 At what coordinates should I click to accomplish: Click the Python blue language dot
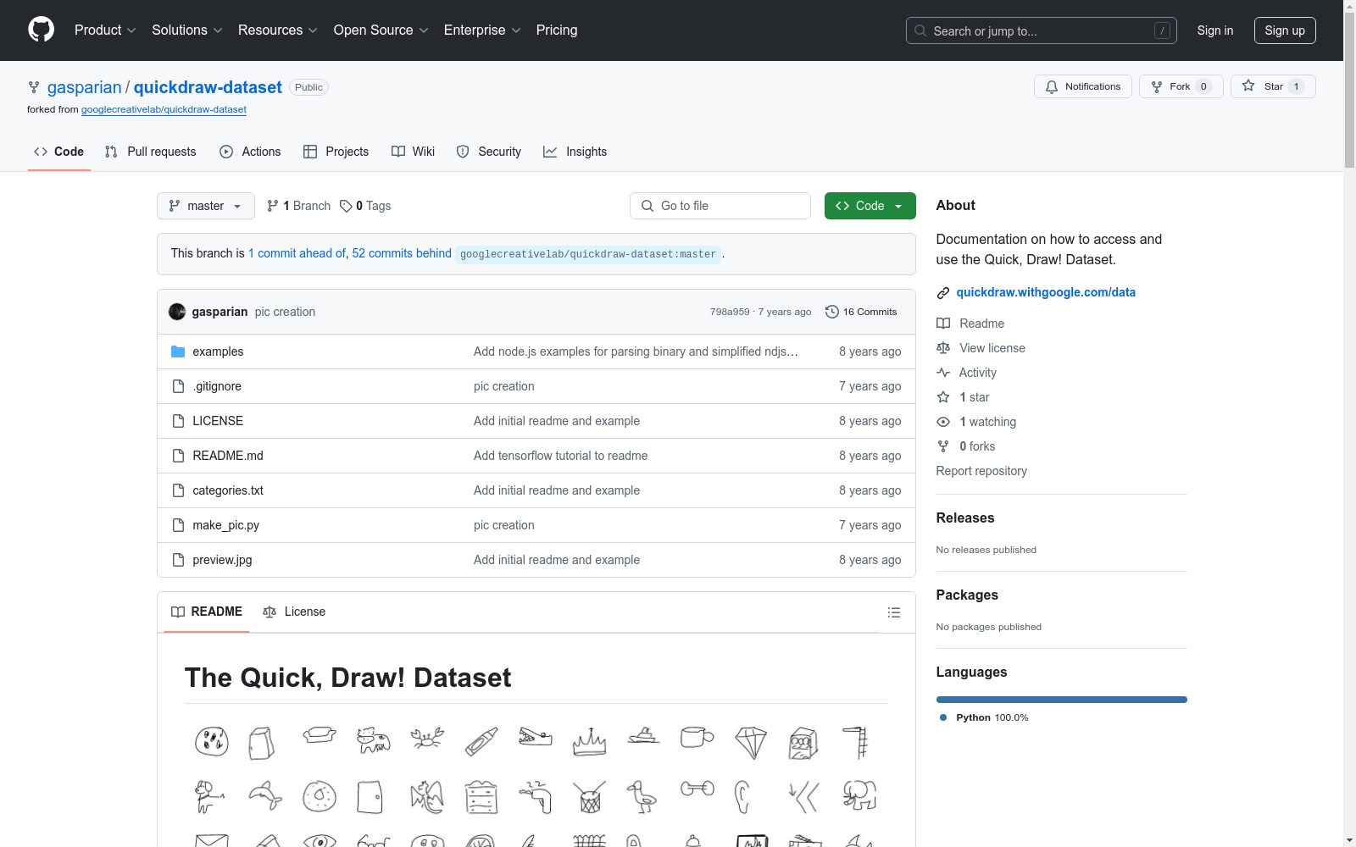[943, 717]
